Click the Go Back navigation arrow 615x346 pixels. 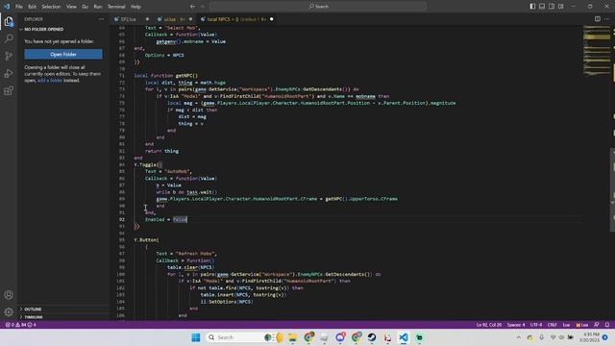pyautogui.click(x=192, y=7)
